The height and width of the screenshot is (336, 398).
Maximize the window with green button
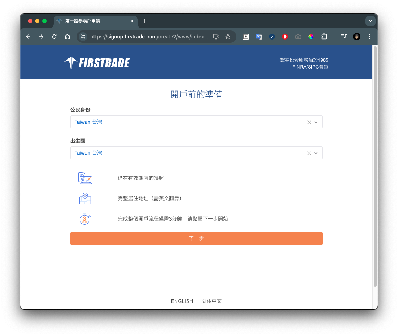[x=45, y=21]
